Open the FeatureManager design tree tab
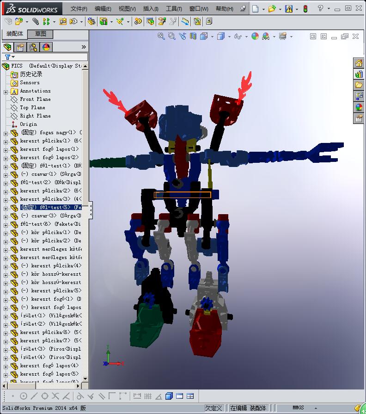366x414 pixels. point(8,47)
